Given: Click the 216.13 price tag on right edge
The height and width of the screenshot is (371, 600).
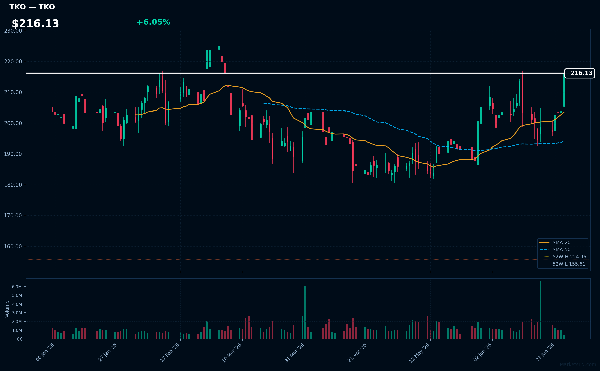Looking at the screenshot, I should point(580,73).
